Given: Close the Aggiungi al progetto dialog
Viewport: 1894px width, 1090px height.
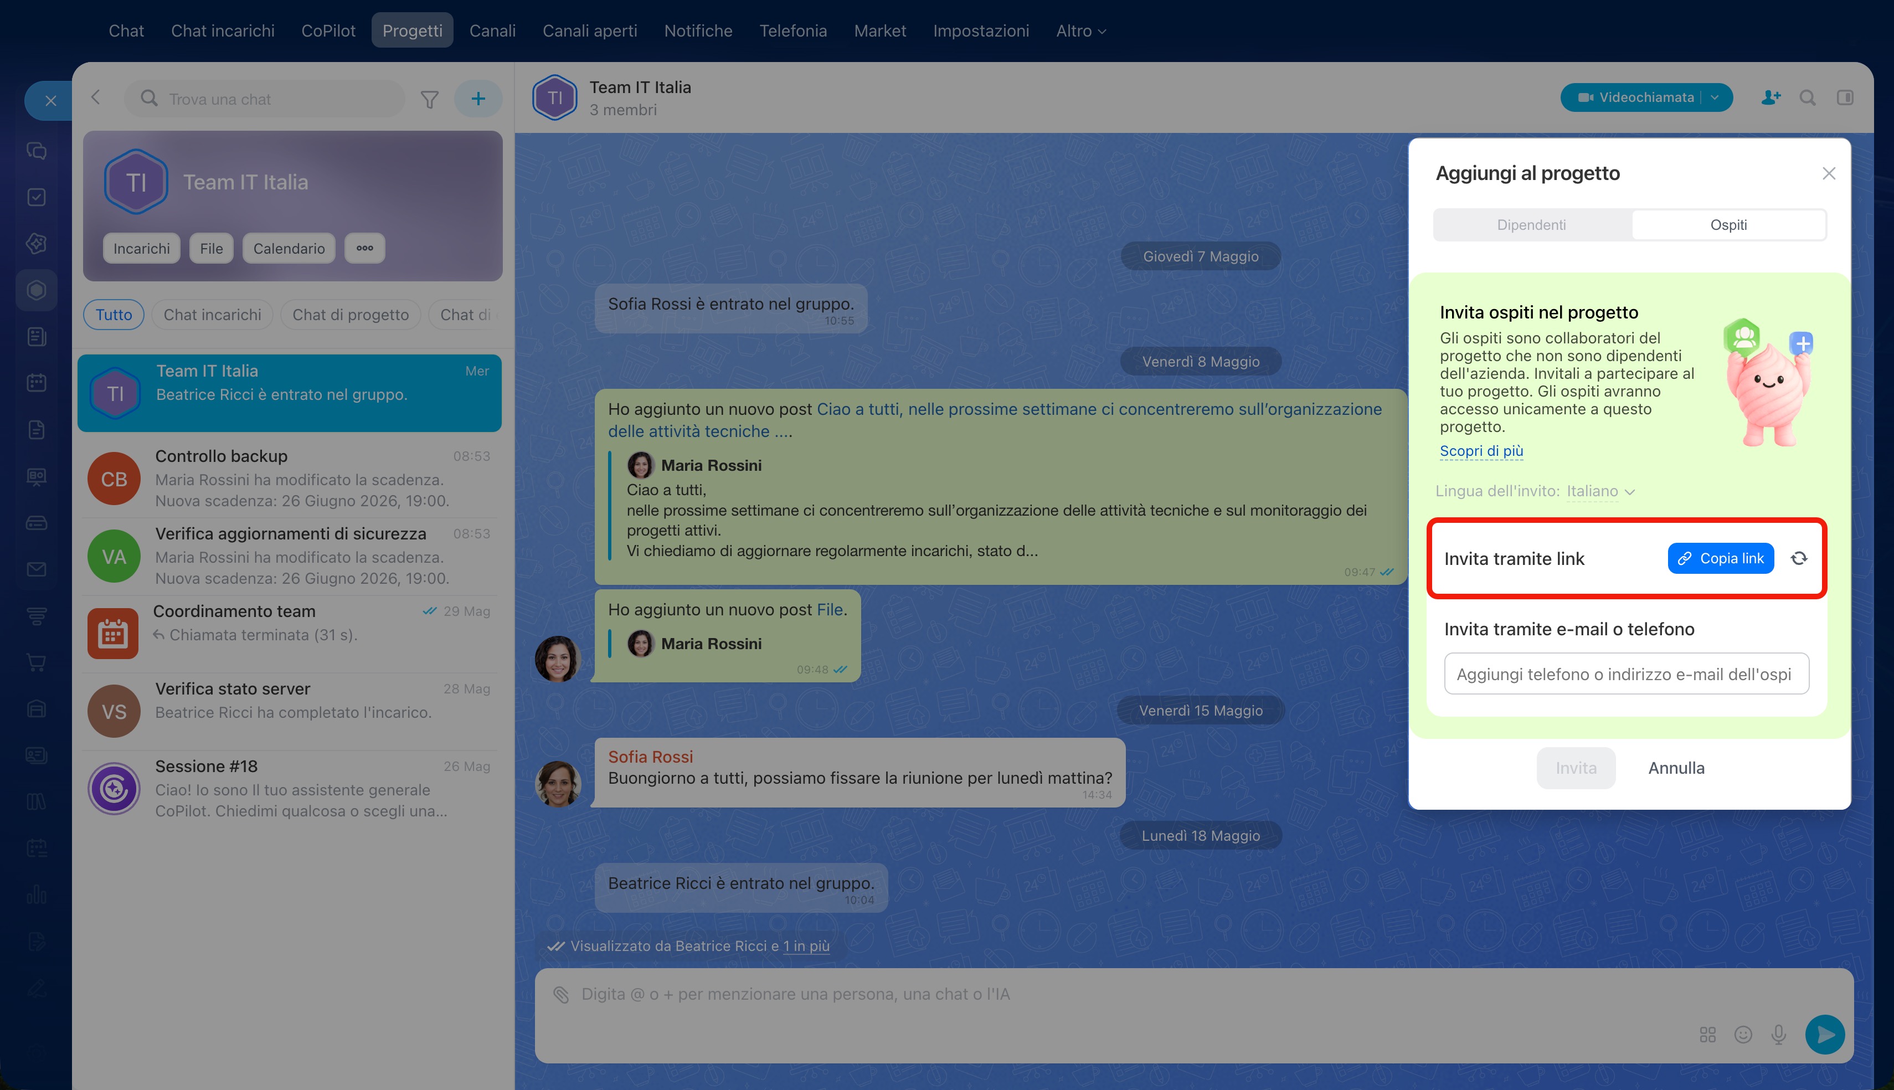Looking at the screenshot, I should [1829, 174].
